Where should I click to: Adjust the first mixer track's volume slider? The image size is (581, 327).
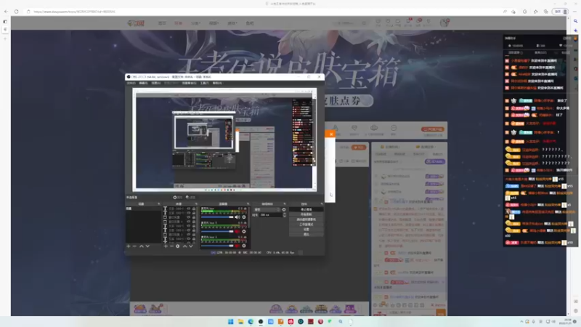(217, 217)
